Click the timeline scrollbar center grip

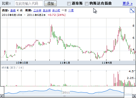click(64, 96)
